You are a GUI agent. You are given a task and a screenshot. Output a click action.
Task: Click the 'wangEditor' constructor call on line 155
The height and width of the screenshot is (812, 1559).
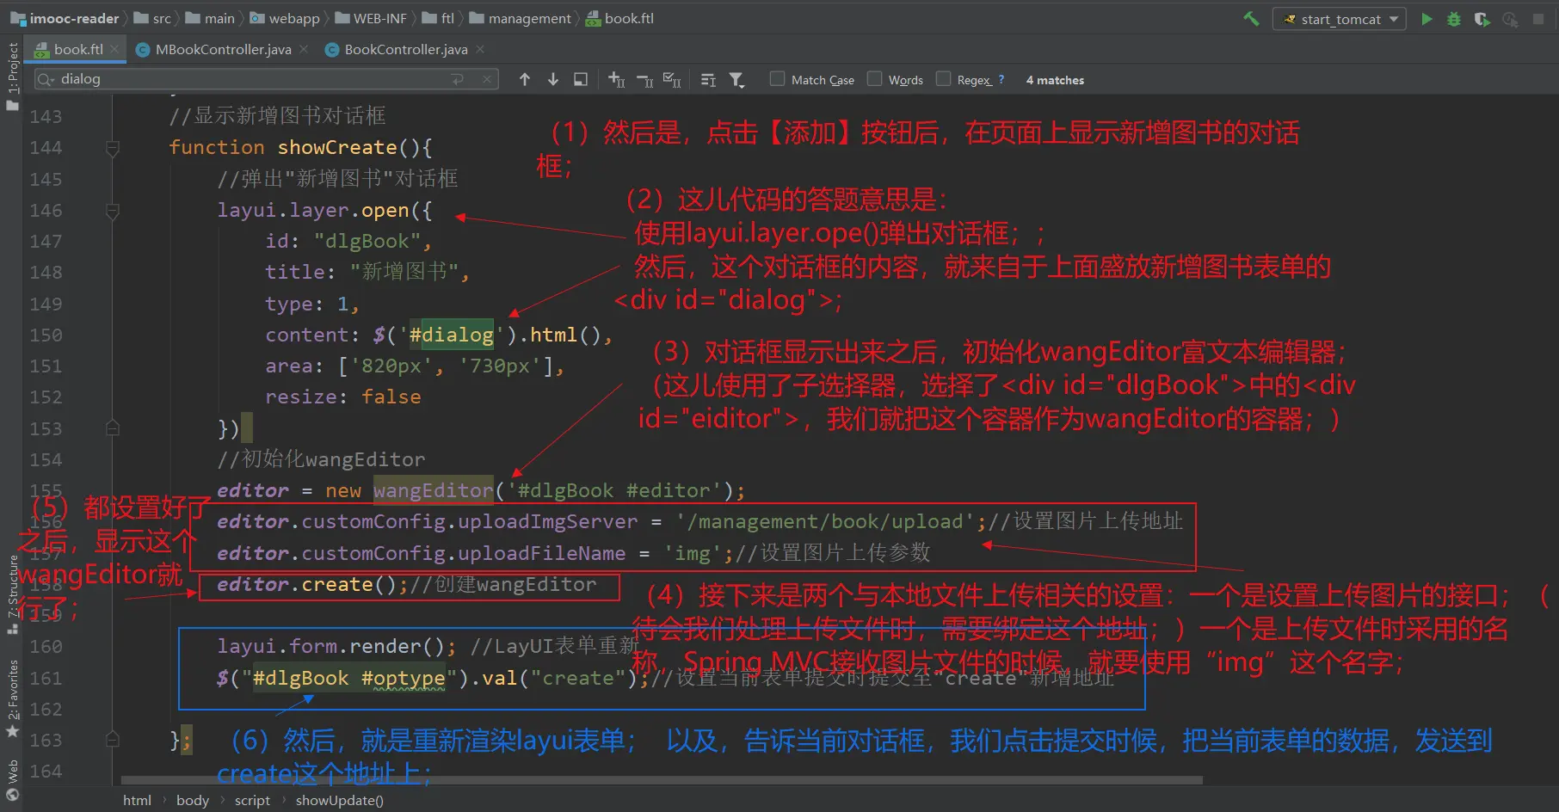click(x=434, y=490)
